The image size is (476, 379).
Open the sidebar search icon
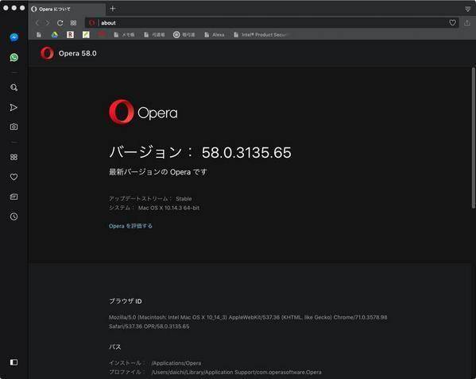coord(14,87)
